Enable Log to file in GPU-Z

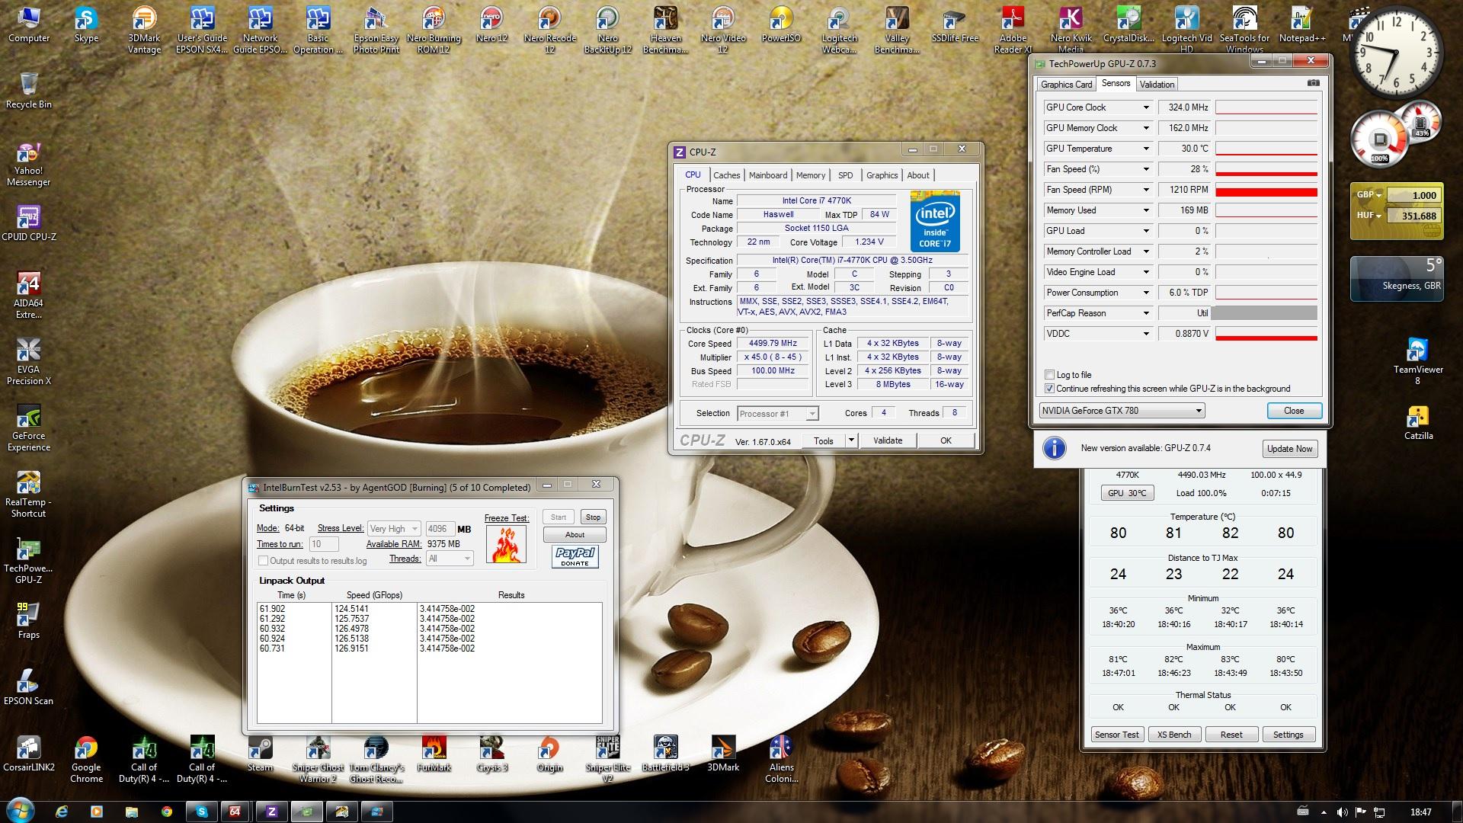coord(1049,375)
